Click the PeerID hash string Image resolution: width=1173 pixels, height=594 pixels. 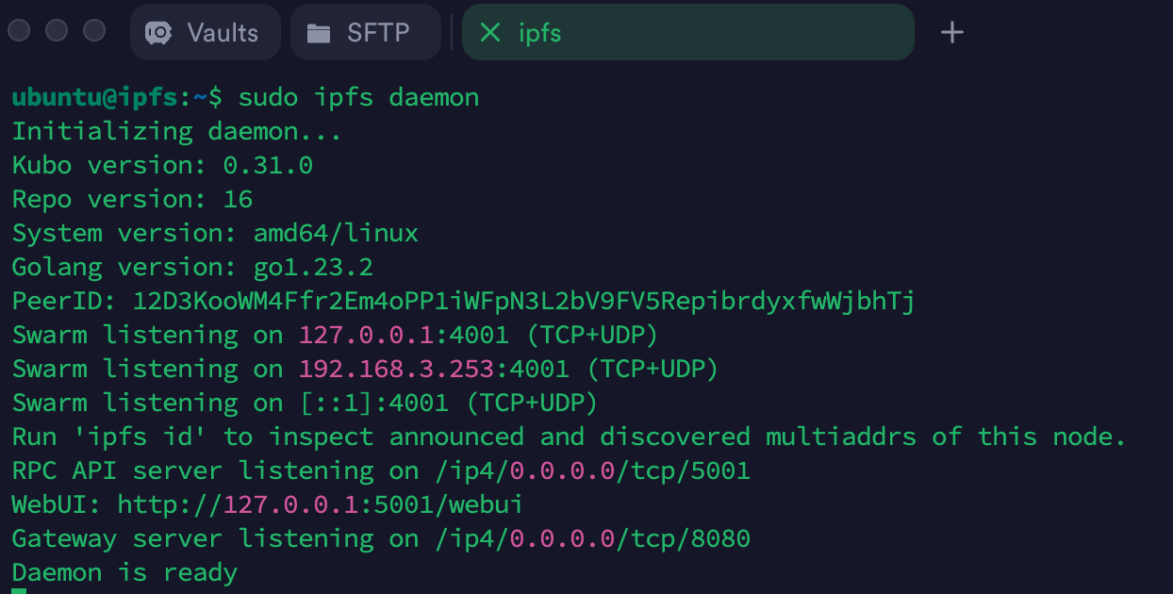(x=523, y=301)
